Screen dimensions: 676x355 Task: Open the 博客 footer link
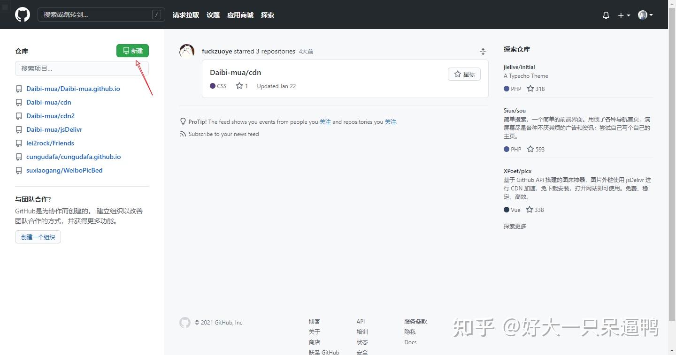(315, 322)
